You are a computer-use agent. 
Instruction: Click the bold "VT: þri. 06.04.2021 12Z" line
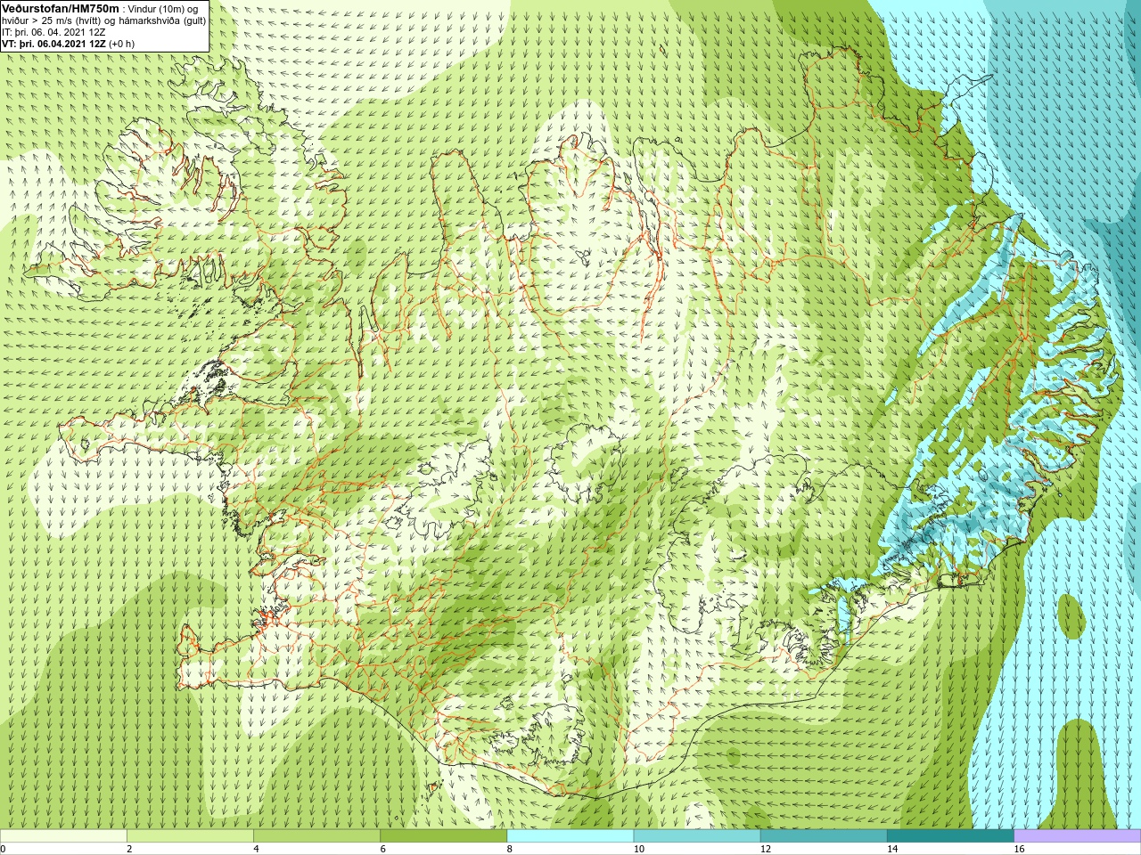pyautogui.click(x=53, y=44)
